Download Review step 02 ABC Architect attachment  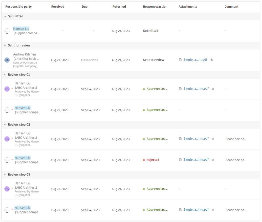tap(213, 138)
